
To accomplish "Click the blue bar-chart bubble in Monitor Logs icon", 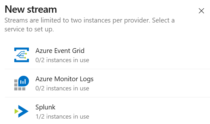I will click(24, 81).
